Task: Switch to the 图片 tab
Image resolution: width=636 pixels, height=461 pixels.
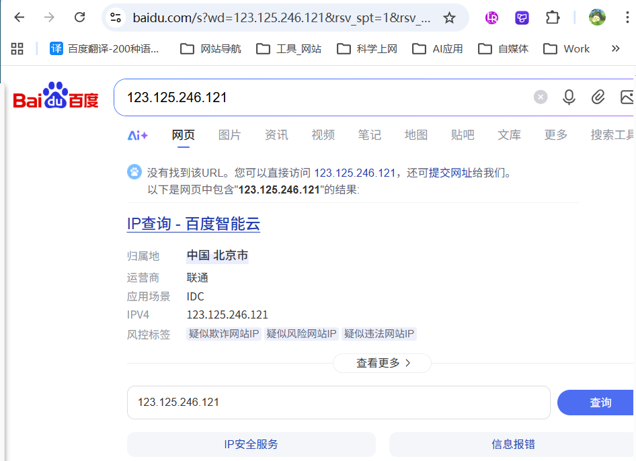Action: point(229,135)
